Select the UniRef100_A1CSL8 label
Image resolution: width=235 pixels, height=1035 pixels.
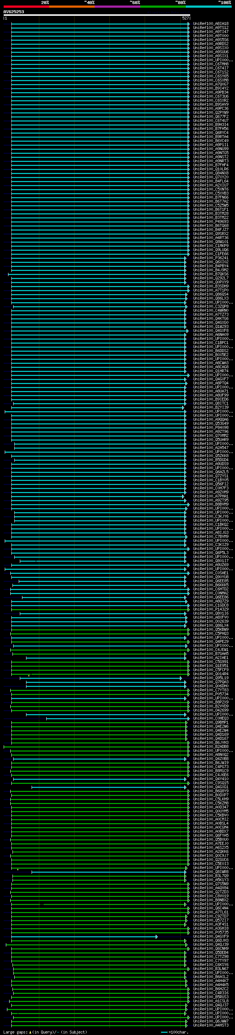(211, 1001)
